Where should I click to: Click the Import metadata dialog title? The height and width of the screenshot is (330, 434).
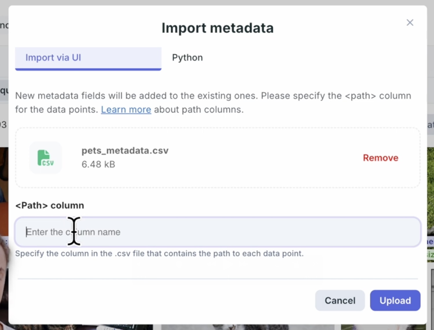coord(217,28)
